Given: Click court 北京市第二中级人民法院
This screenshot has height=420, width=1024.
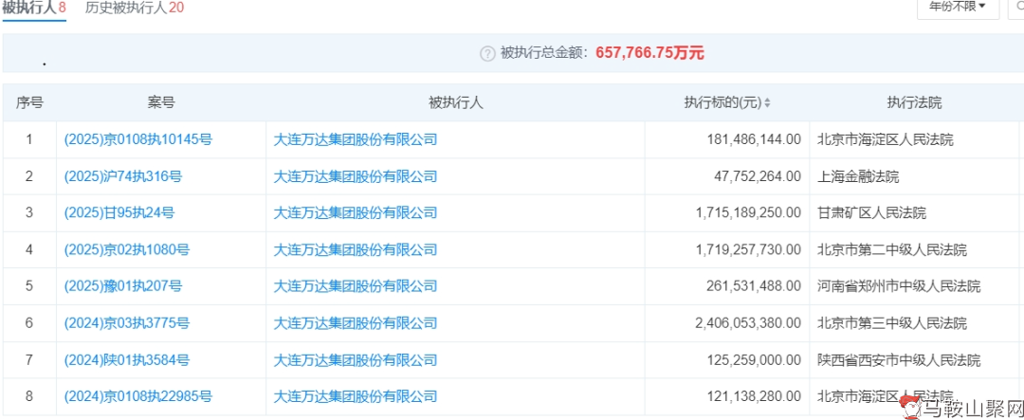Looking at the screenshot, I should click(892, 249).
